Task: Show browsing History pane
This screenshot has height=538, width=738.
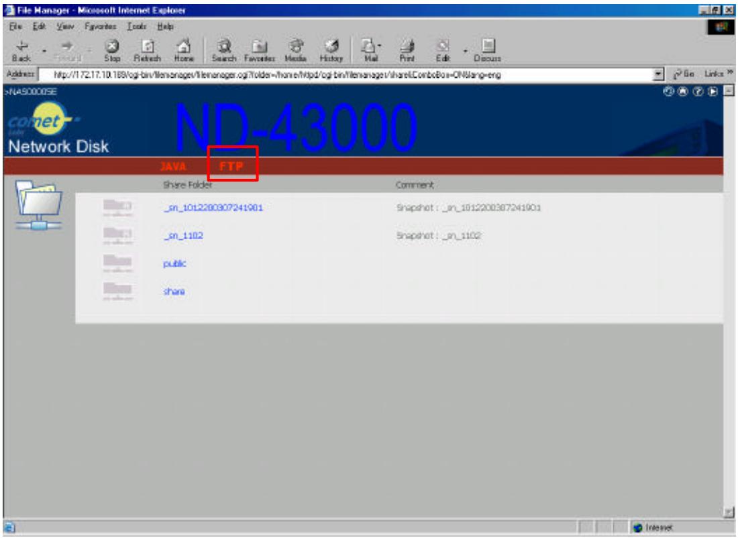Action: (331, 51)
